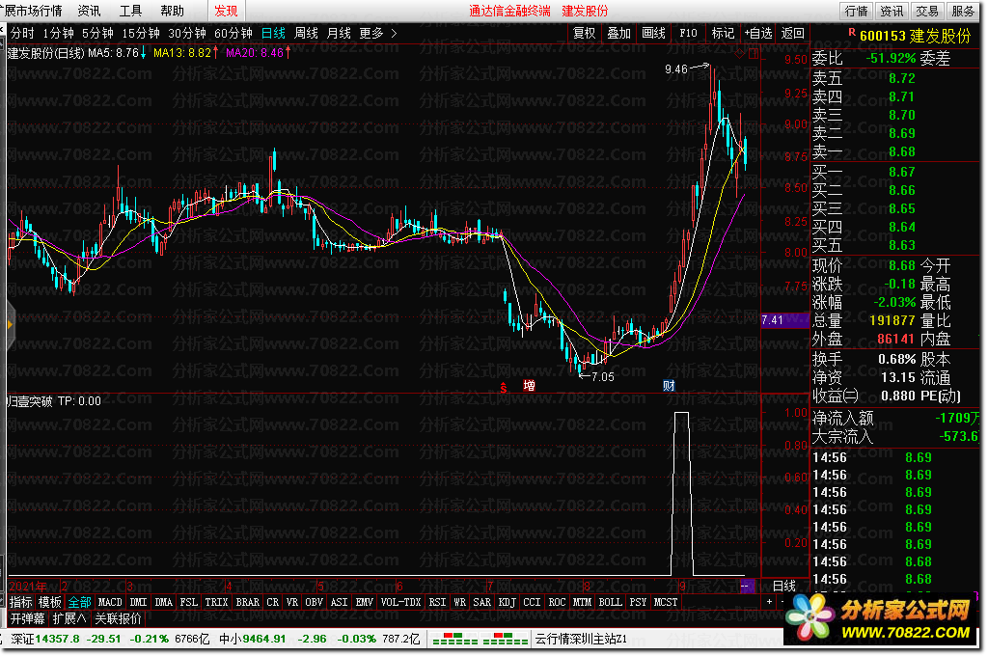The image size is (988, 656).
Task: Switch to 5分钟 period
Action: (97, 34)
